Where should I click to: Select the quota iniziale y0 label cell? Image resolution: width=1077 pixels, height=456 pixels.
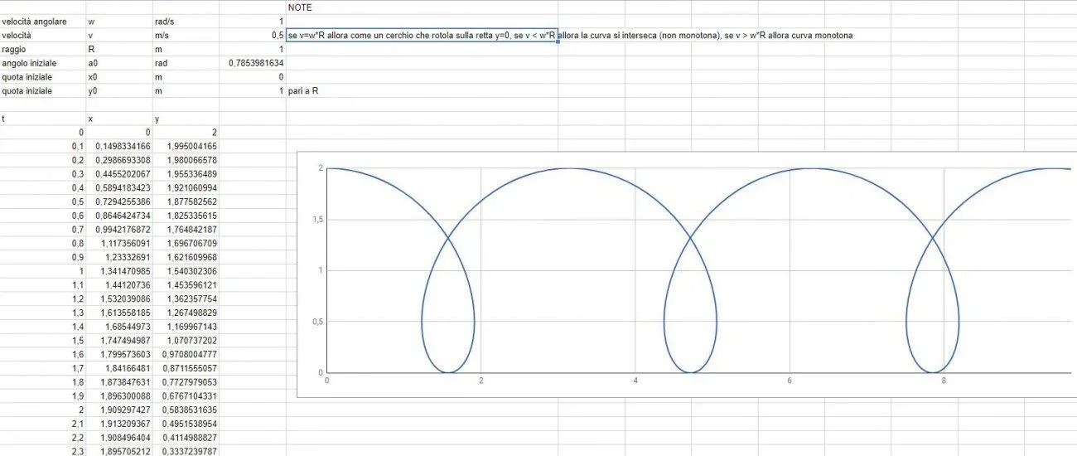43,91
